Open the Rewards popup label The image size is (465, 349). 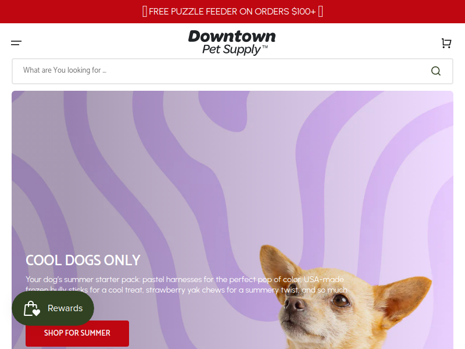[65, 308]
